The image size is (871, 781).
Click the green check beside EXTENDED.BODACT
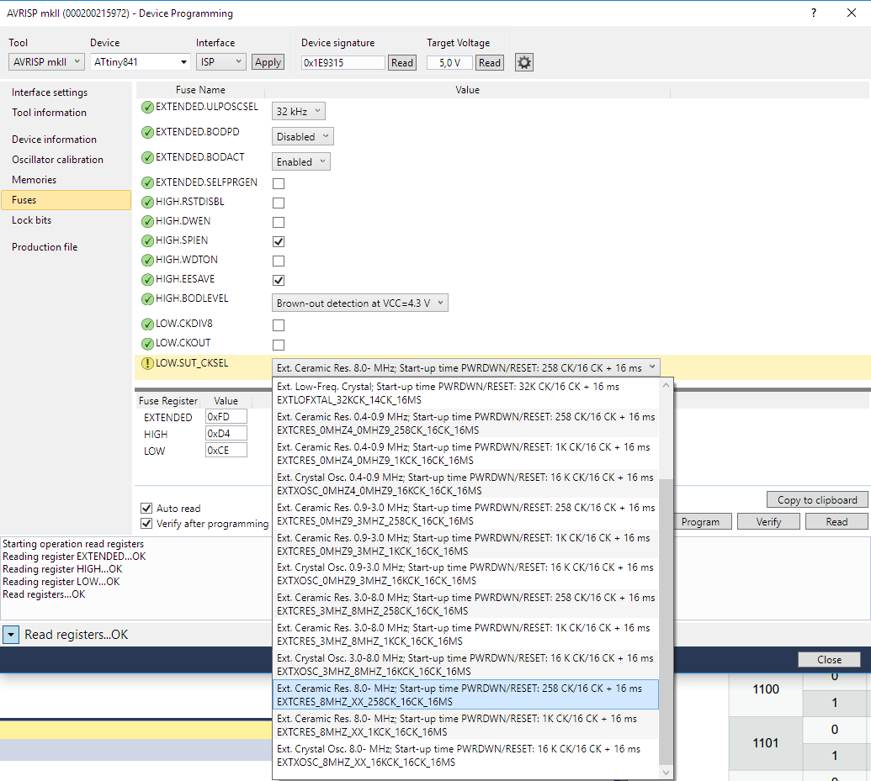click(x=147, y=158)
